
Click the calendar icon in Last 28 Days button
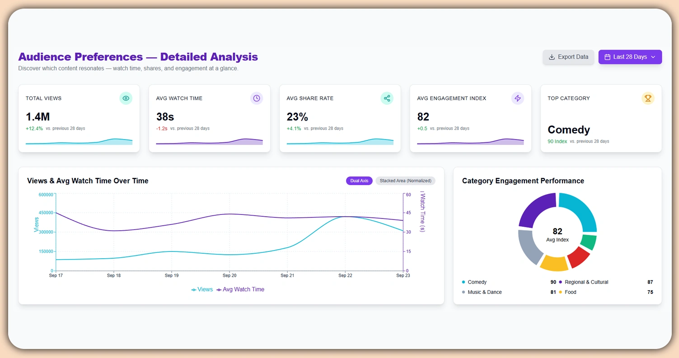(607, 57)
